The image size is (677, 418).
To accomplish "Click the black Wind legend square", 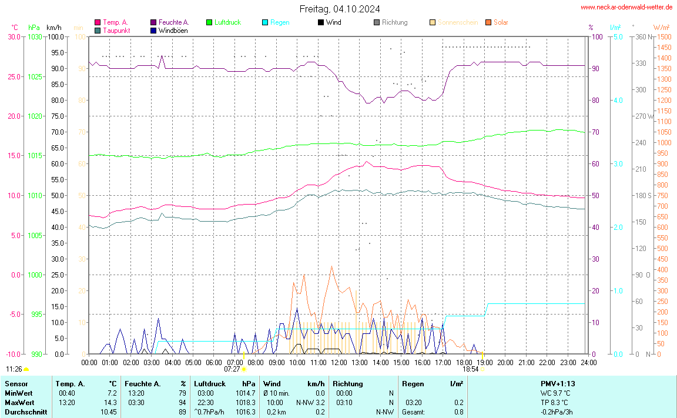I will click(x=321, y=22).
